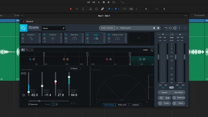Screen dimensions: 208x117
Task: Click the Band 1 Width slider handle
Action: tap(29, 92)
